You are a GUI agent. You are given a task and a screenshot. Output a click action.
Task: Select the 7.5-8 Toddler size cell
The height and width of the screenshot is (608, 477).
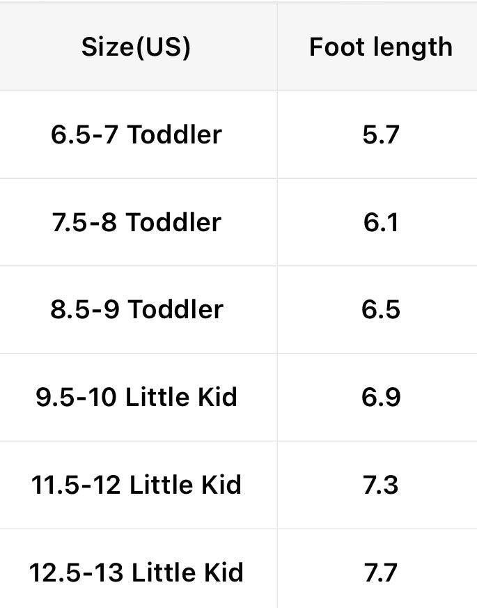tap(136, 222)
